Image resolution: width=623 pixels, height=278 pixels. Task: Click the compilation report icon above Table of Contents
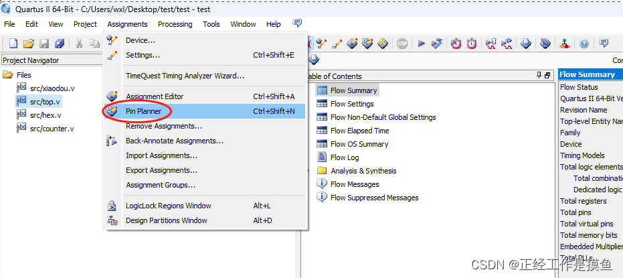click(314, 60)
